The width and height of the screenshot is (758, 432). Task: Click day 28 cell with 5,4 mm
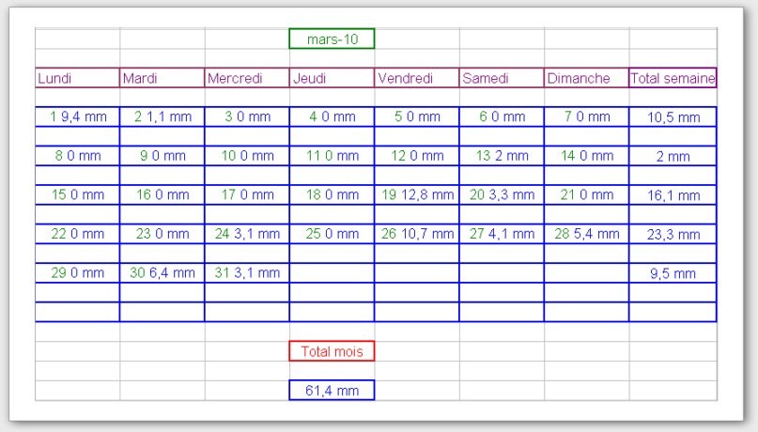[x=586, y=233]
